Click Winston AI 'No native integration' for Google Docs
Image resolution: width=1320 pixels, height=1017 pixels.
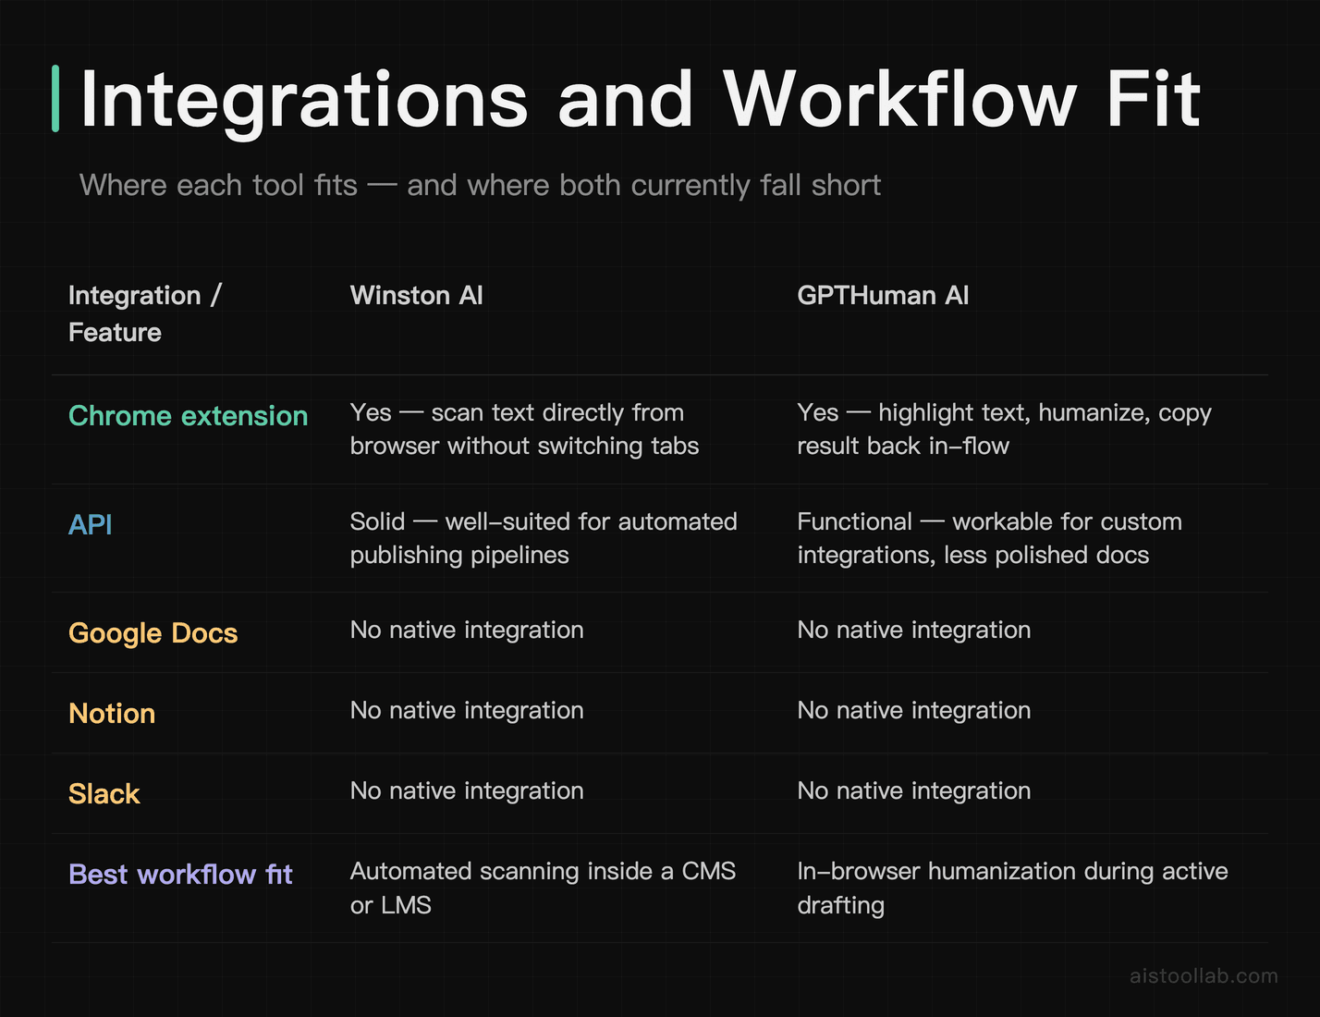467,630
